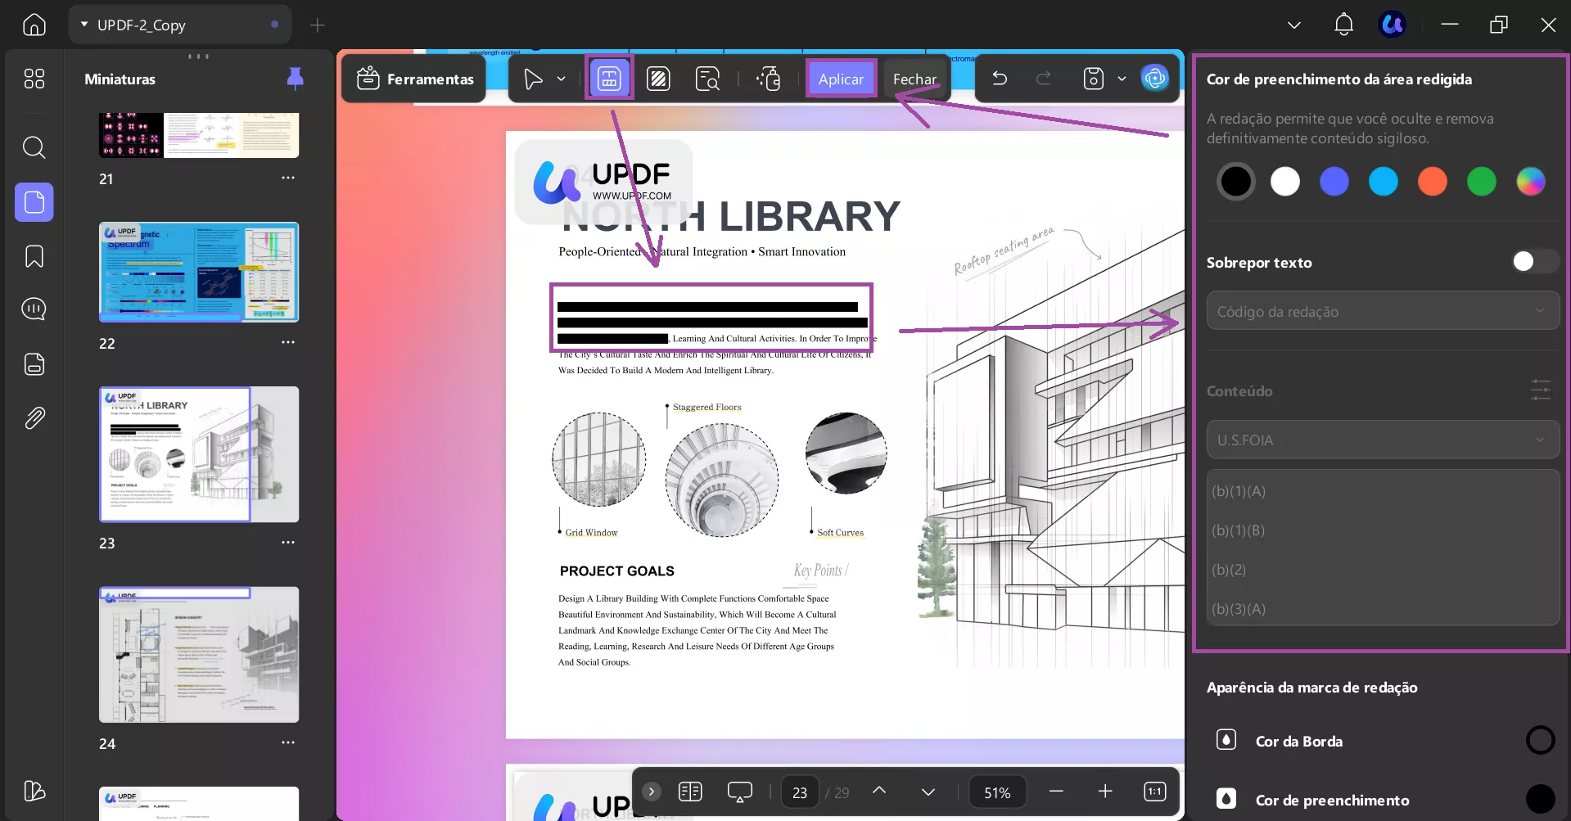Open options menu for page 21
Image resolution: width=1571 pixels, height=821 pixels.
288,178
